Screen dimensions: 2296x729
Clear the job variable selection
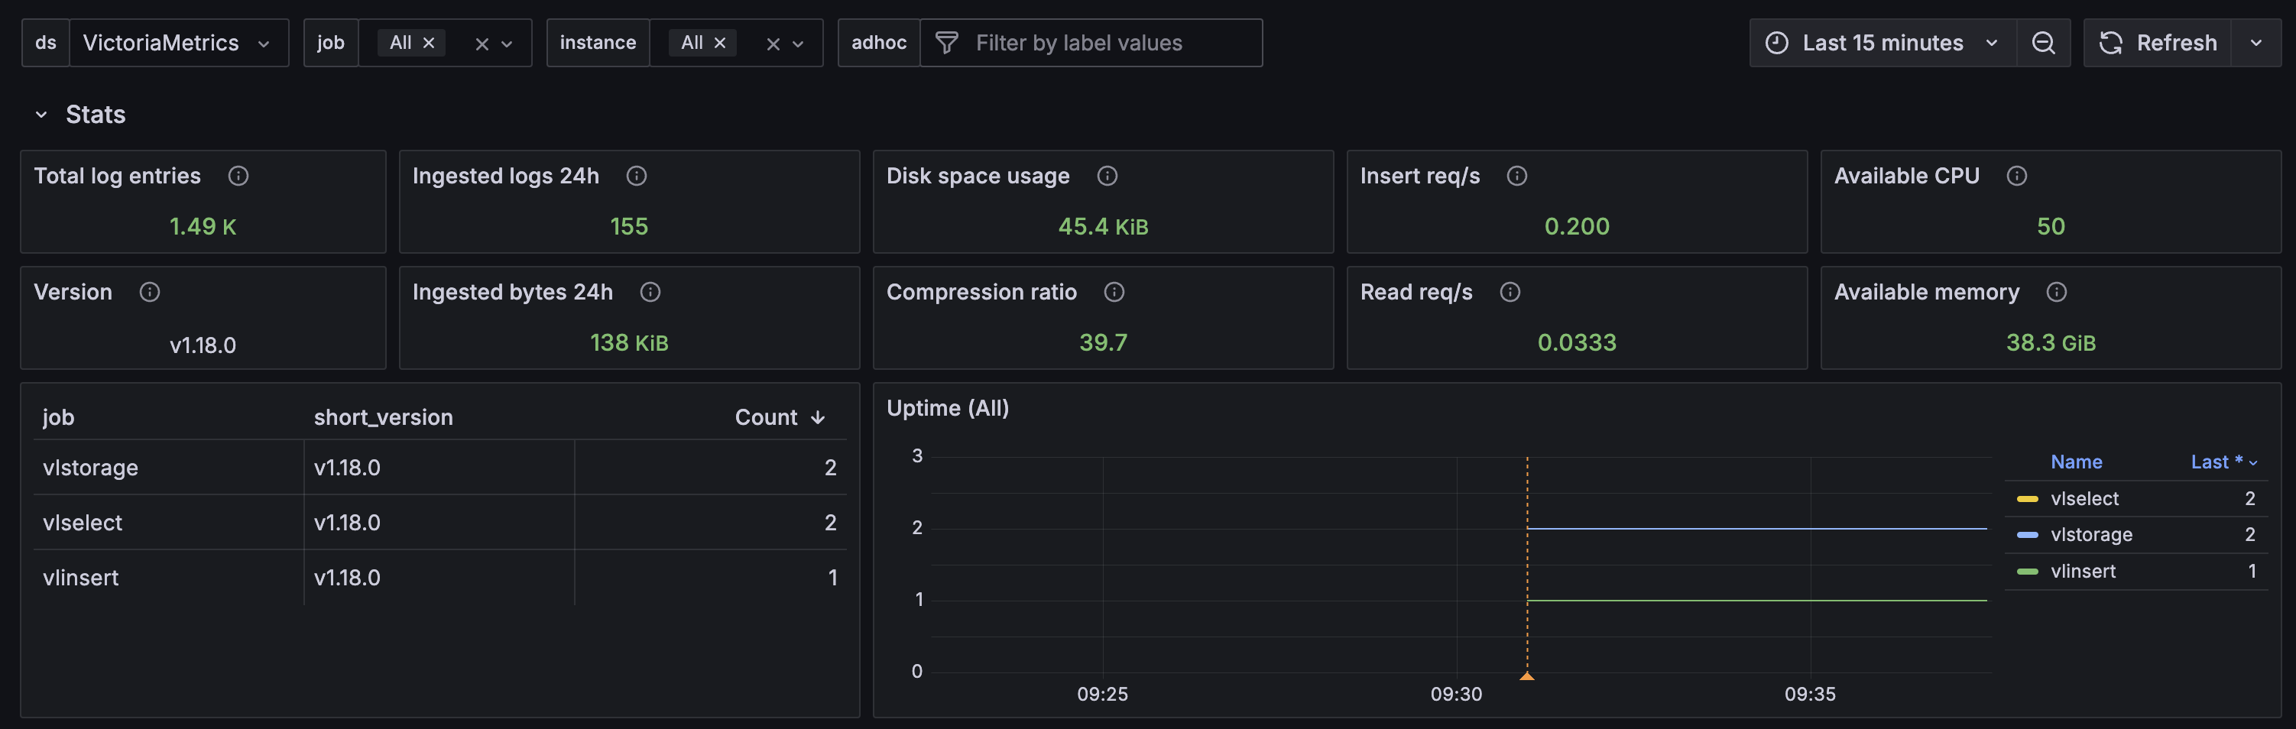pyautogui.click(x=482, y=44)
